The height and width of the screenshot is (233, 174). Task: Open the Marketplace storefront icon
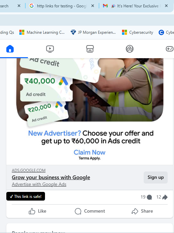(90, 49)
